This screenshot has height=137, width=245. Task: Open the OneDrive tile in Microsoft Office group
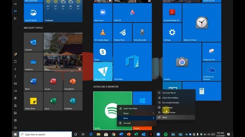[33, 62]
